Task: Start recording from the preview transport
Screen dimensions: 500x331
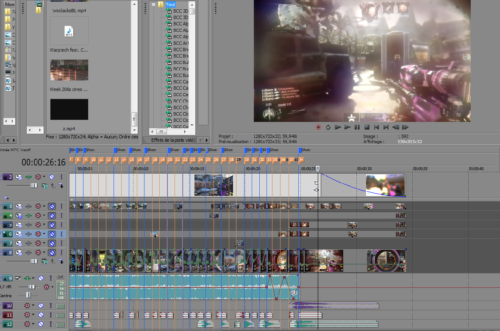Action: (318, 127)
